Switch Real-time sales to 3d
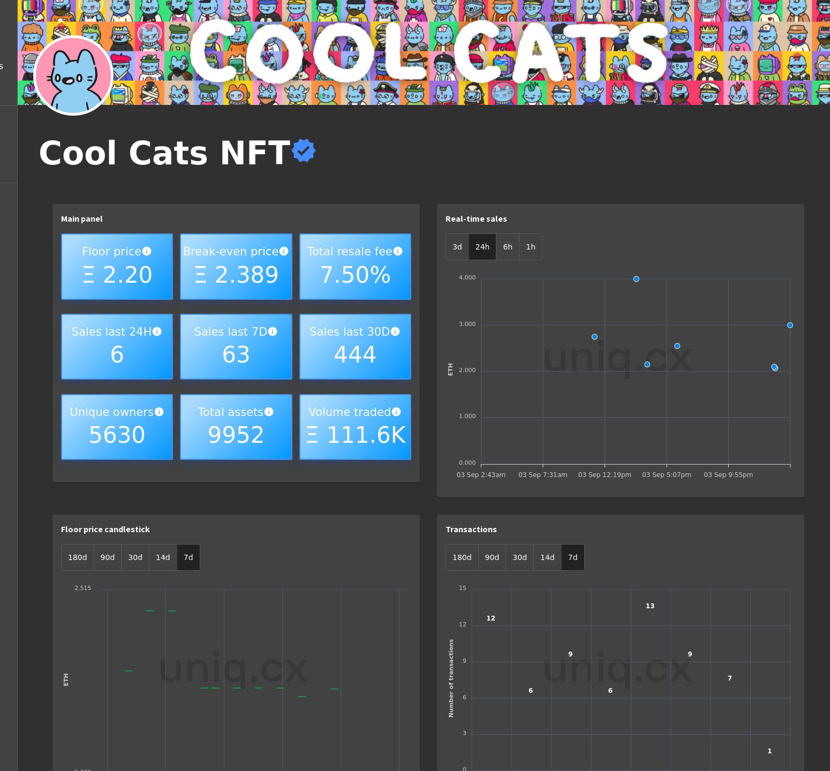The height and width of the screenshot is (771, 830). pyautogui.click(x=457, y=247)
